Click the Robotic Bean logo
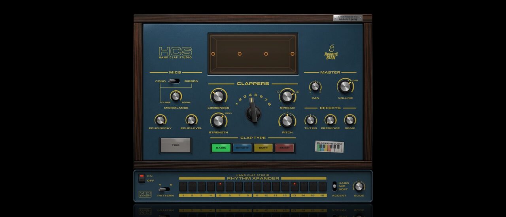The width and height of the screenshot is (506, 217). tap(331, 52)
